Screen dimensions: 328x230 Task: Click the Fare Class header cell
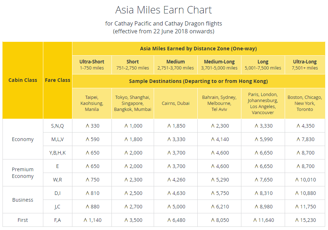pos(58,80)
